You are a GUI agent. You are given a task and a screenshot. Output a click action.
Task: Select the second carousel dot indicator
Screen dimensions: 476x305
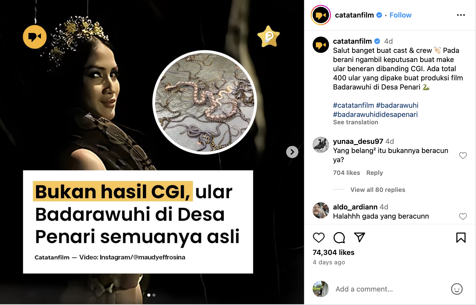[x=154, y=295]
